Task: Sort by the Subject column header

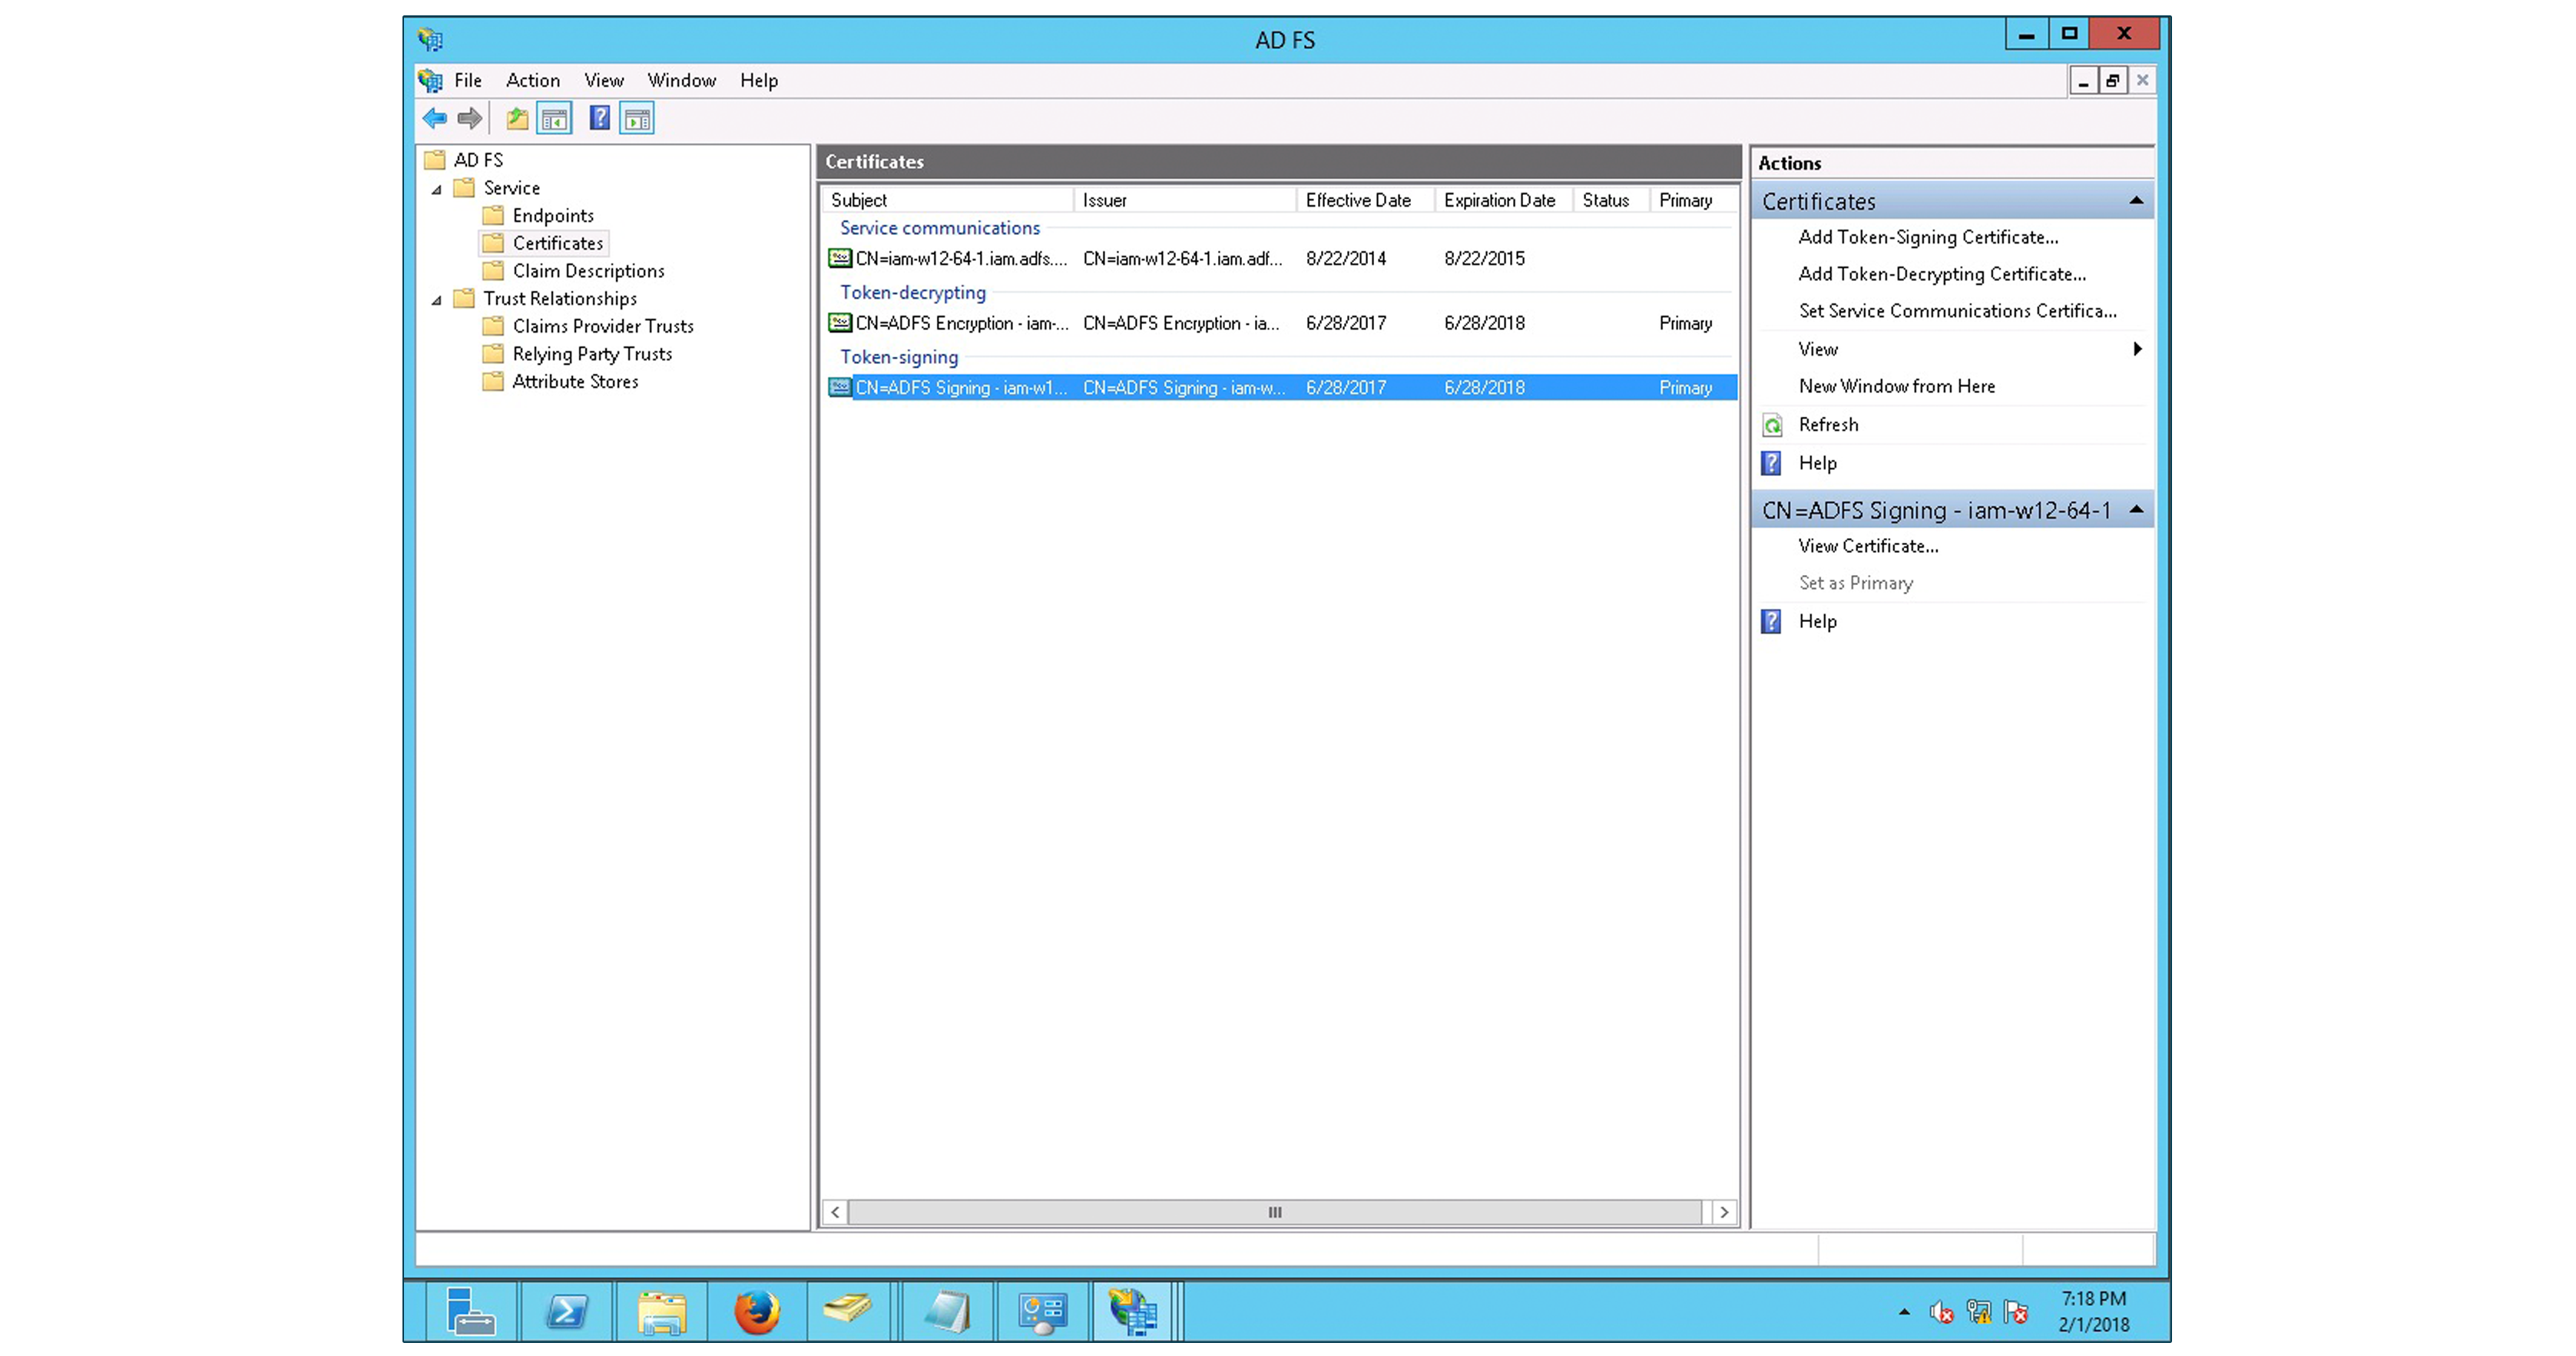Action: click(x=947, y=200)
